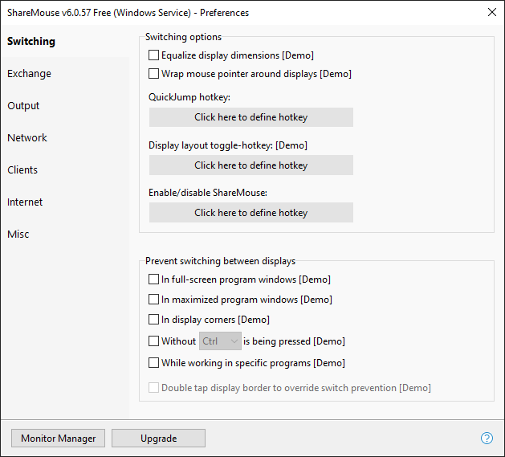This screenshot has width=505, height=457.
Task: Switch to the Output section
Action: 23,106
